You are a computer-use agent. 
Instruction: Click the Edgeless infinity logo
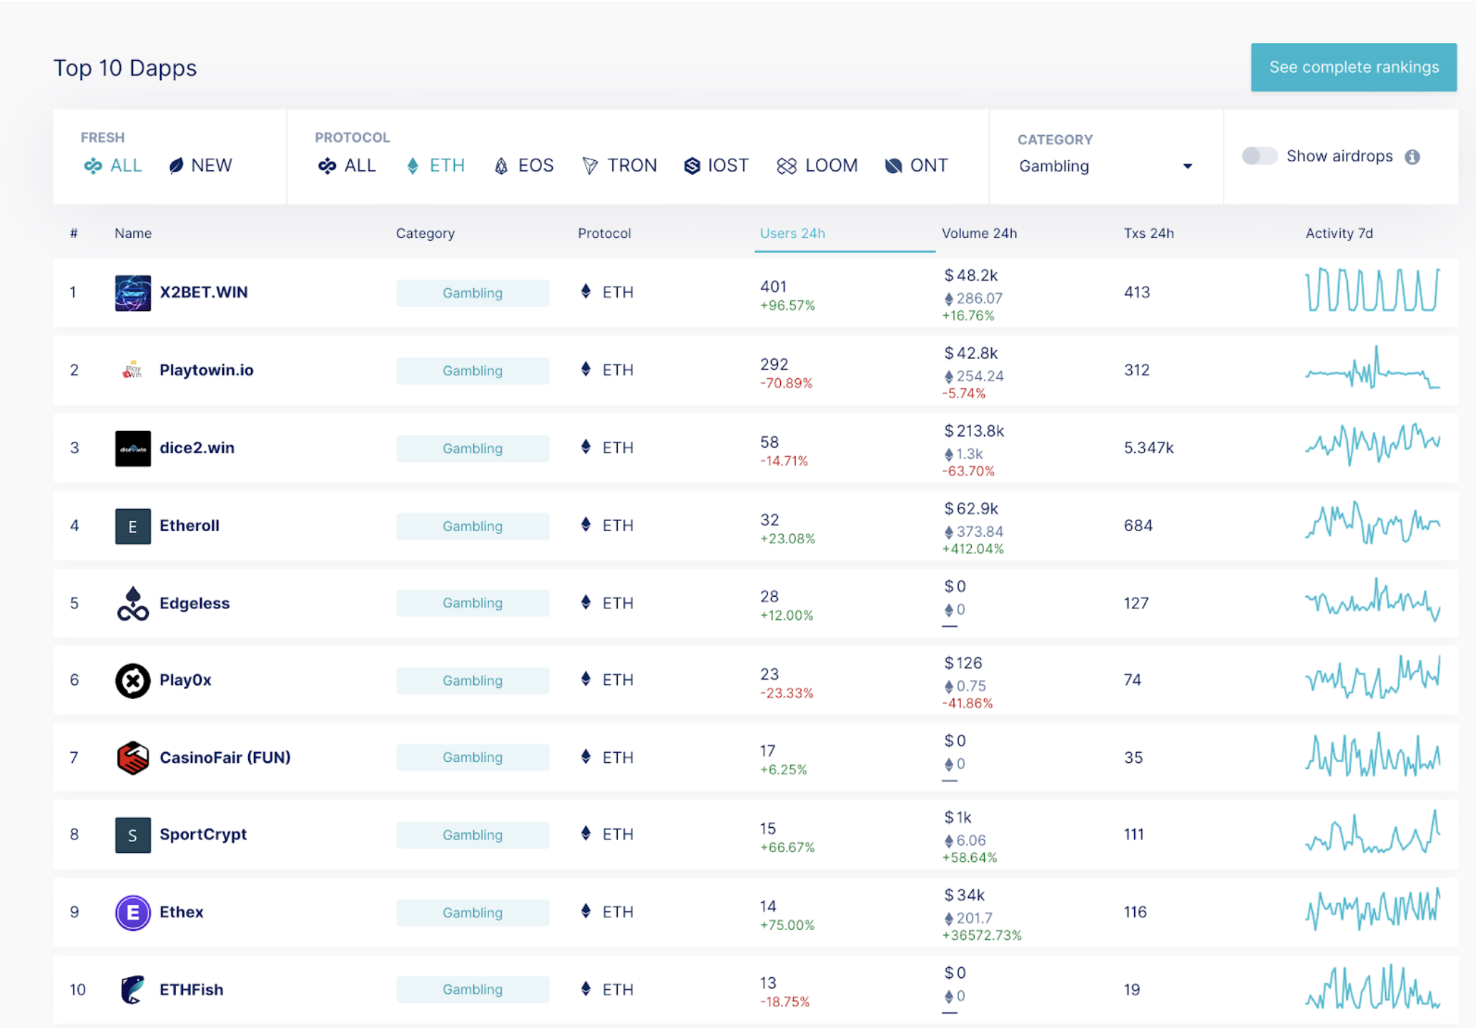coord(133,603)
